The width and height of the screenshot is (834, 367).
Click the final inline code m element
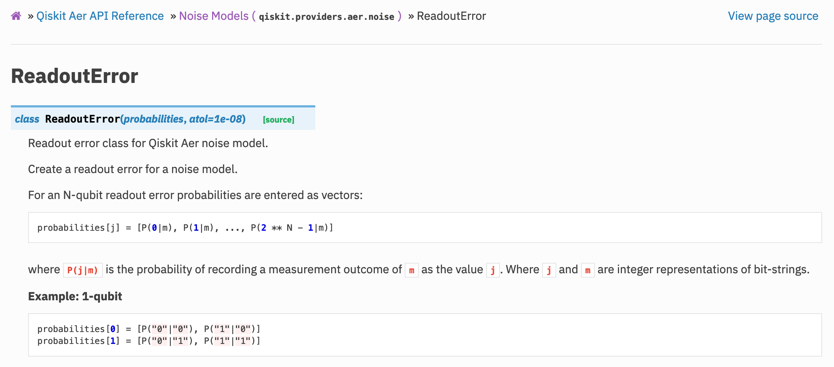click(x=588, y=270)
